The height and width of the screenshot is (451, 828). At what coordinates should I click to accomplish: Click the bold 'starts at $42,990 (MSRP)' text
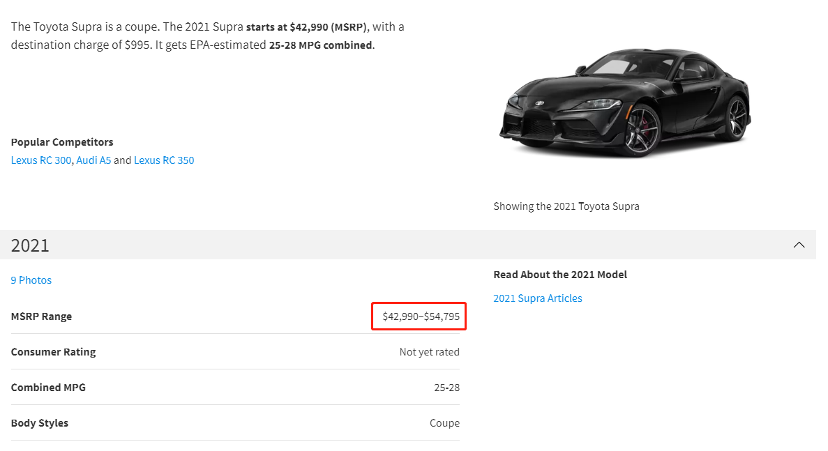click(x=307, y=27)
